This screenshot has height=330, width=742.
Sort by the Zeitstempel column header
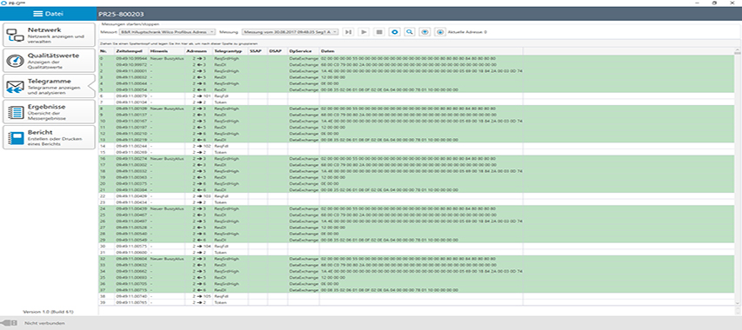pos(130,50)
